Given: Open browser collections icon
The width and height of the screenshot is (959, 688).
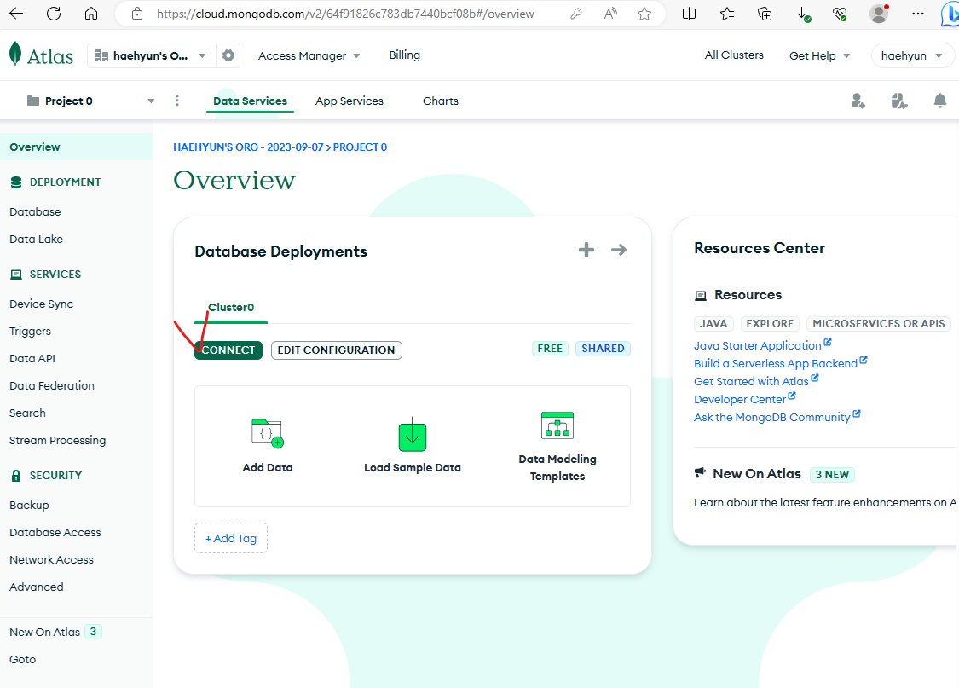Looking at the screenshot, I should [765, 14].
